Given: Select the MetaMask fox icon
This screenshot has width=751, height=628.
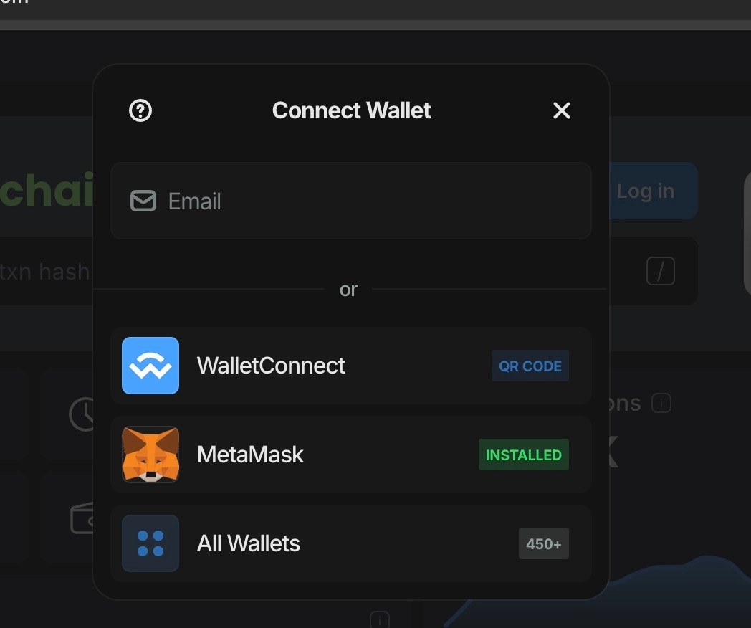Looking at the screenshot, I should pos(150,455).
